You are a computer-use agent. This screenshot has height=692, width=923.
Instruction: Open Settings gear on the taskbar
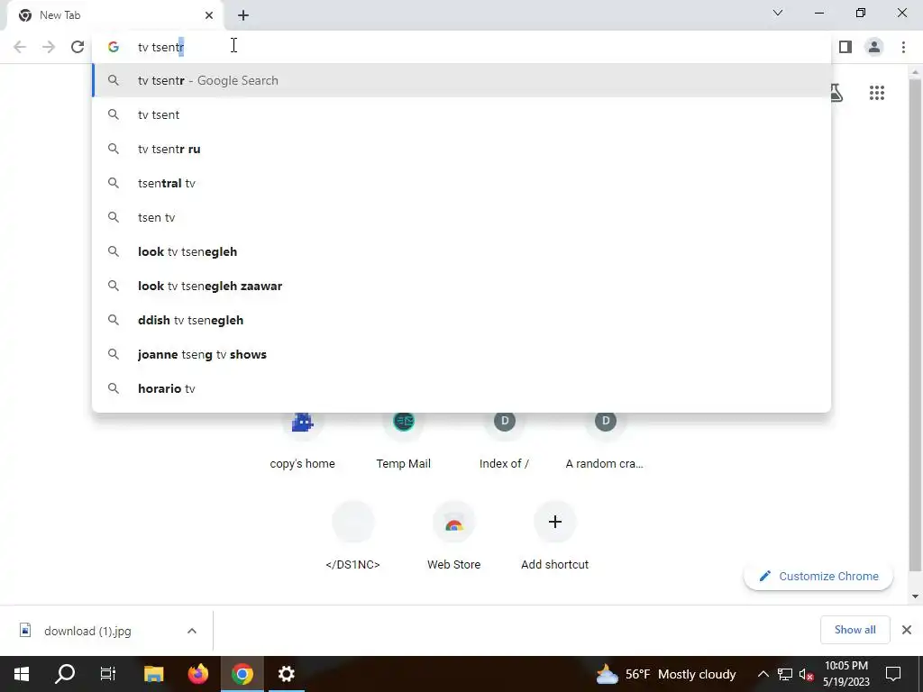click(286, 674)
